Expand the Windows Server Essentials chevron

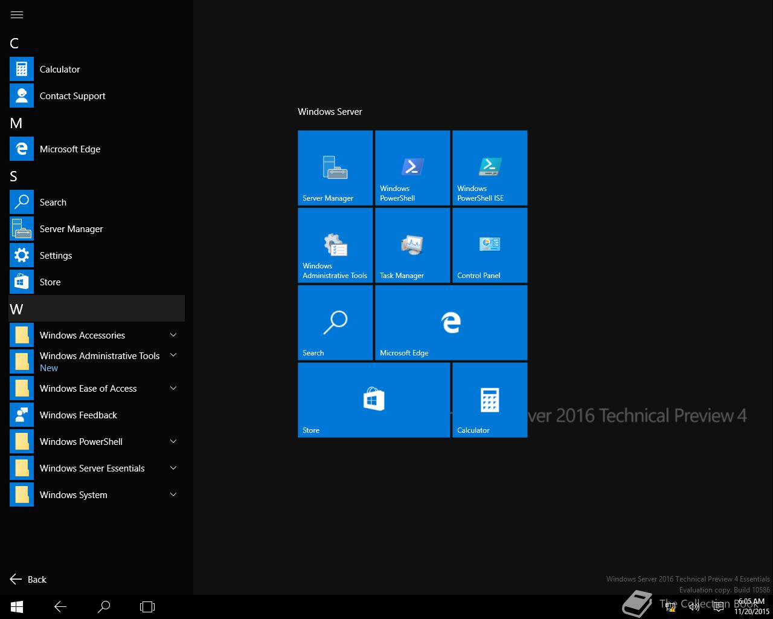click(173, 468)
